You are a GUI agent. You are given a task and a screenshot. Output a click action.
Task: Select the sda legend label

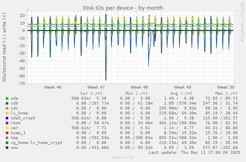tap(14, 98)
